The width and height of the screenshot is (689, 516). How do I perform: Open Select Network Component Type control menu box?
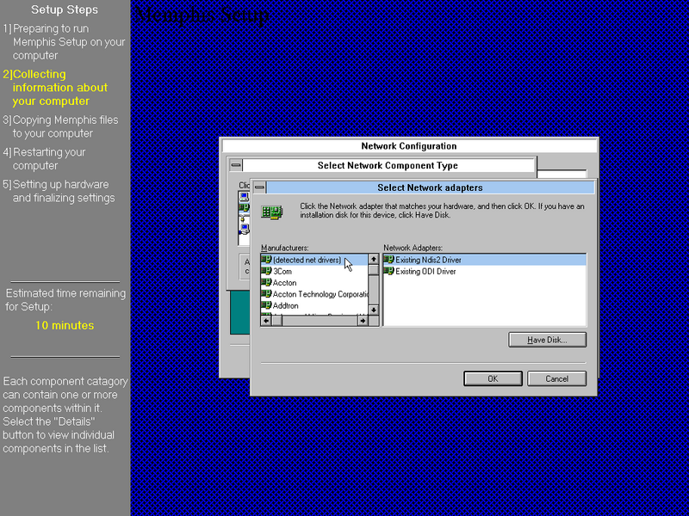click(236, 165)
